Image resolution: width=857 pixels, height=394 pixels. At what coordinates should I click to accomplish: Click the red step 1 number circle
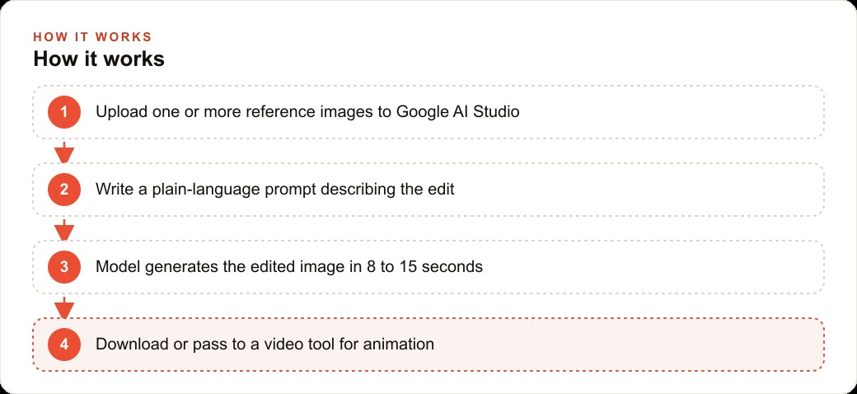click(64, 112)
